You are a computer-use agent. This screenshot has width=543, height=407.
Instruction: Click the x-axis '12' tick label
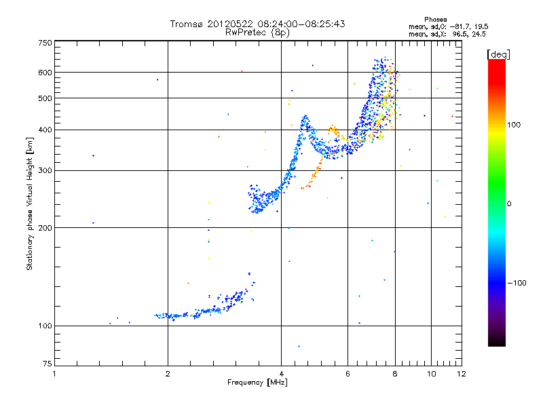click(462, 374)
